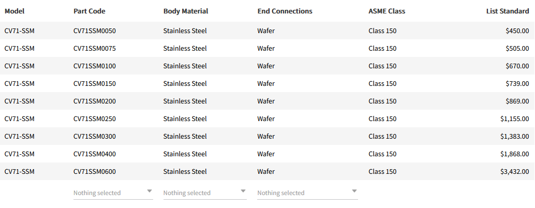Viewport: 535px width, 208px height.
Task: Click the Part Code dropdown arrow
Action: [150, 191]
